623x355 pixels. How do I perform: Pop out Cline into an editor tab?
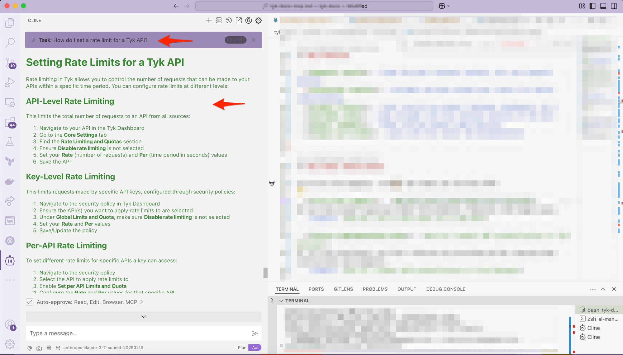(239, 20)
